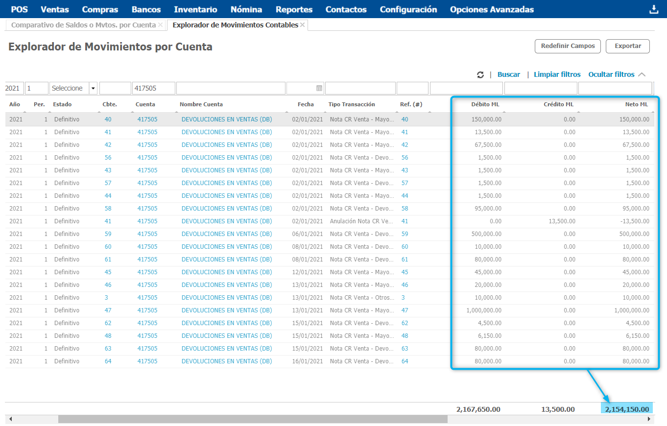Image resolution: width=667 pixels, height=426 pixels.
Task: Collapse filters using the Ocultar filtros chevron
Action: (642, 75)
